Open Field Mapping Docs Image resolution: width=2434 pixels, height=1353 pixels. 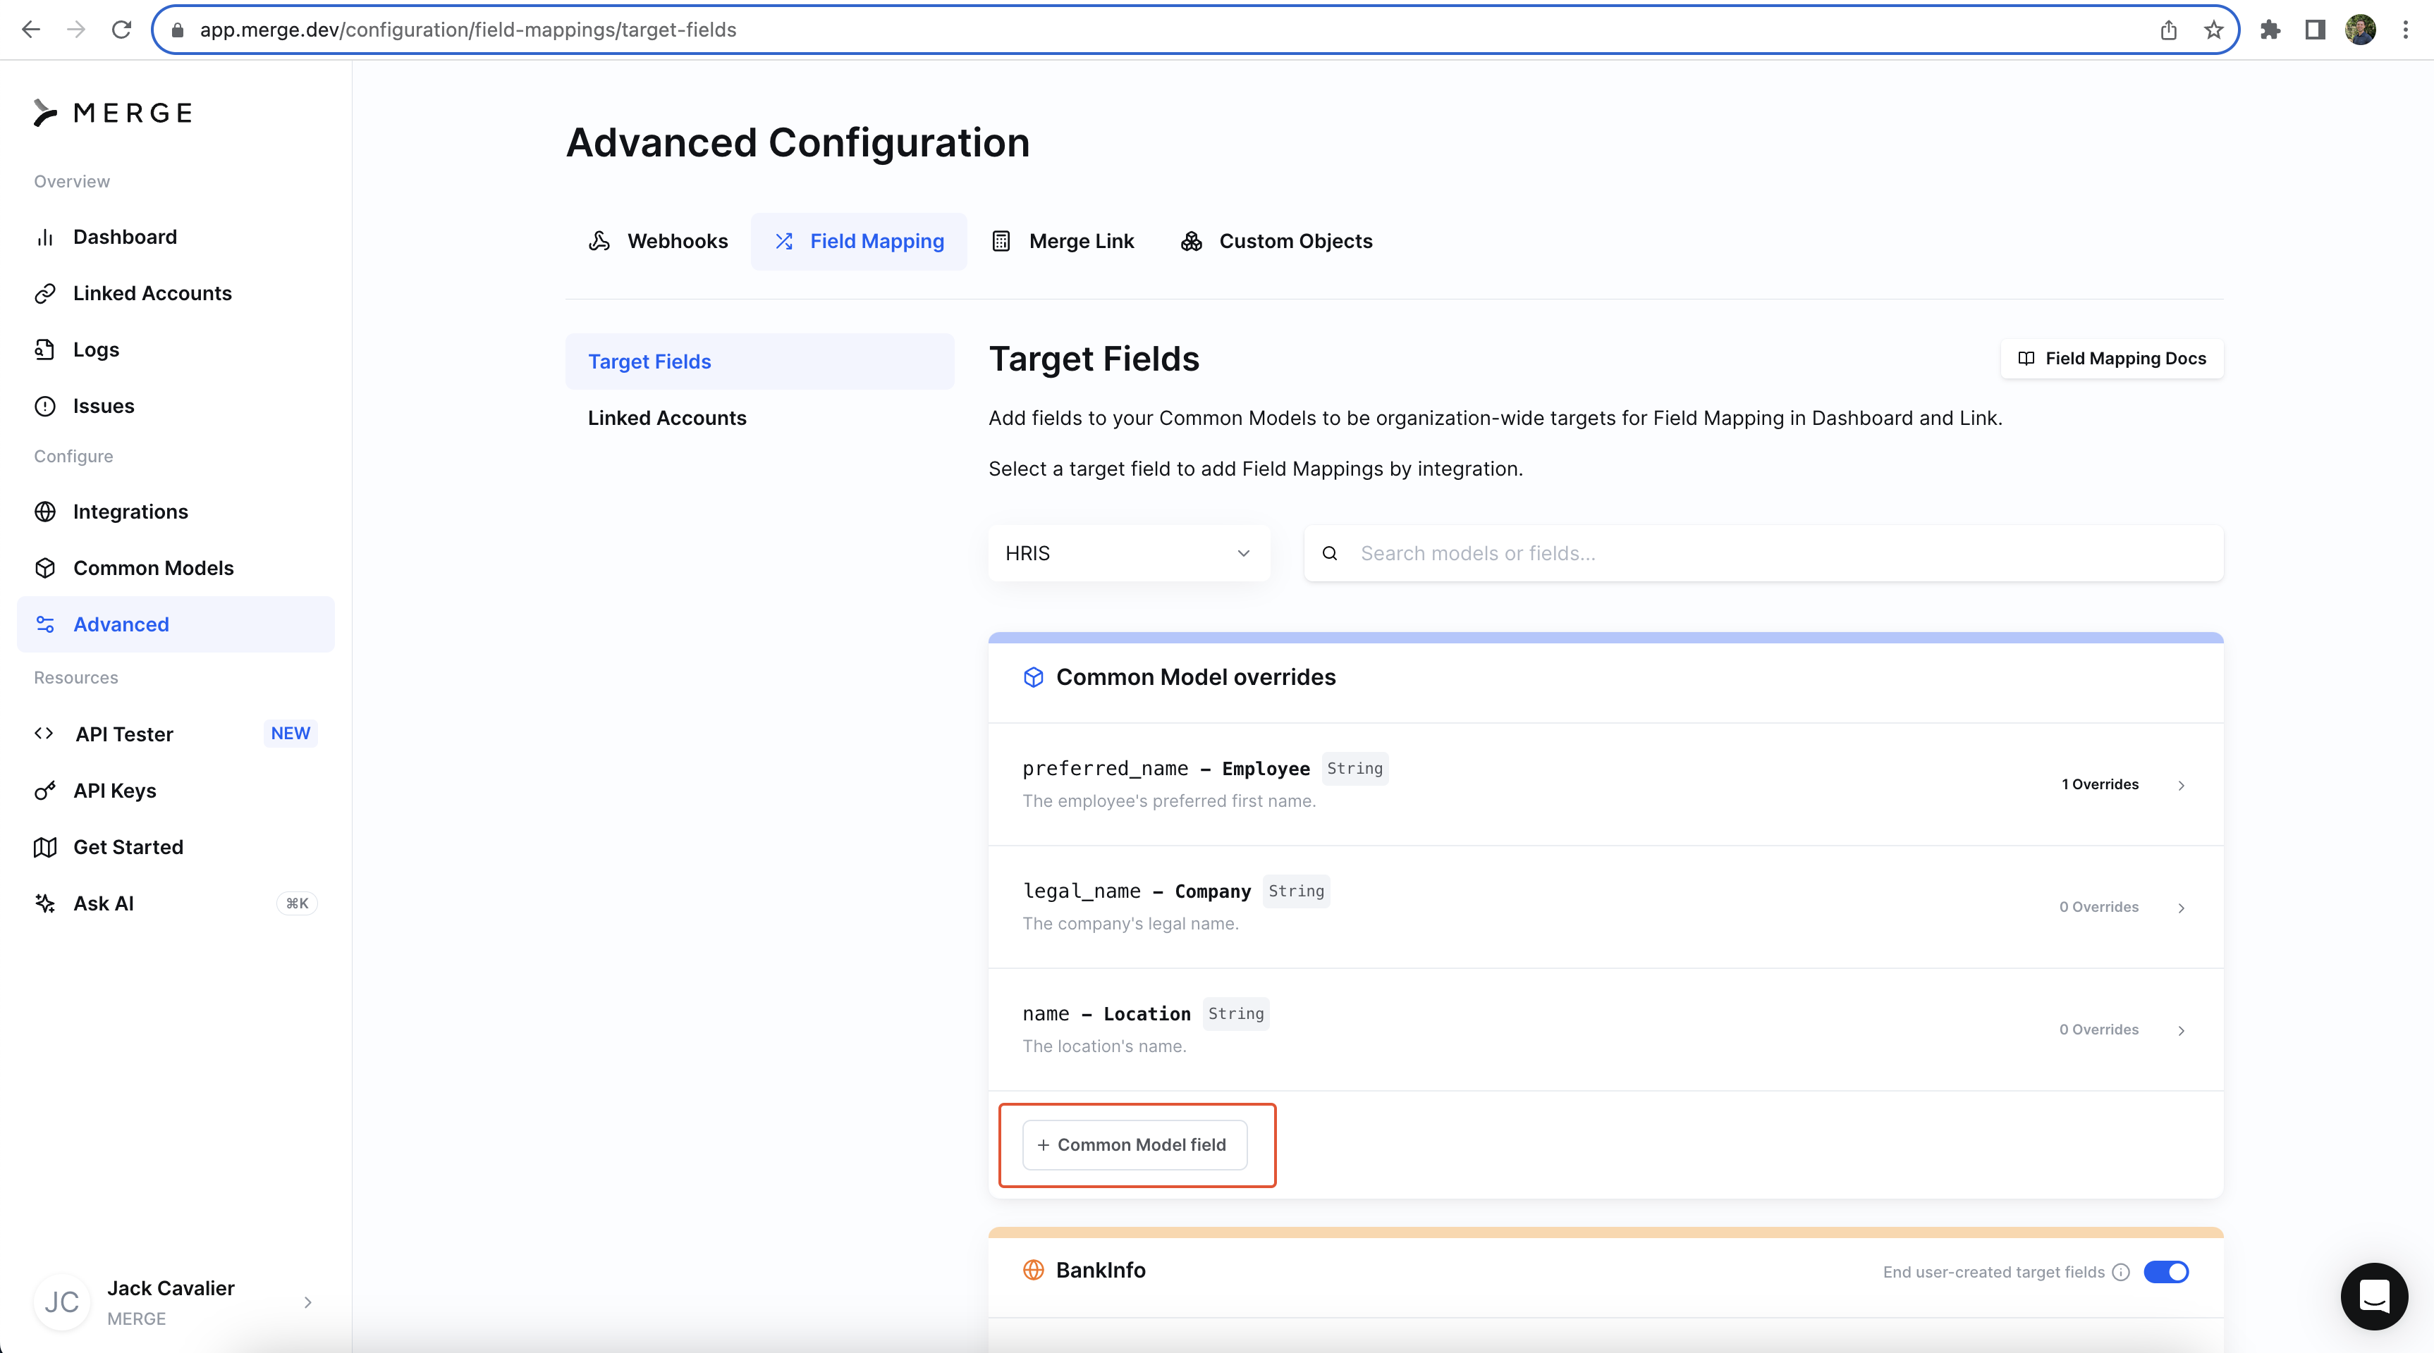tap(2112, 359)
